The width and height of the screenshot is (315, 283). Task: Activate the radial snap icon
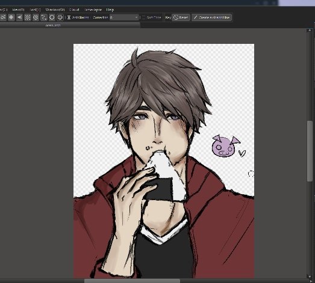(28, 17)
